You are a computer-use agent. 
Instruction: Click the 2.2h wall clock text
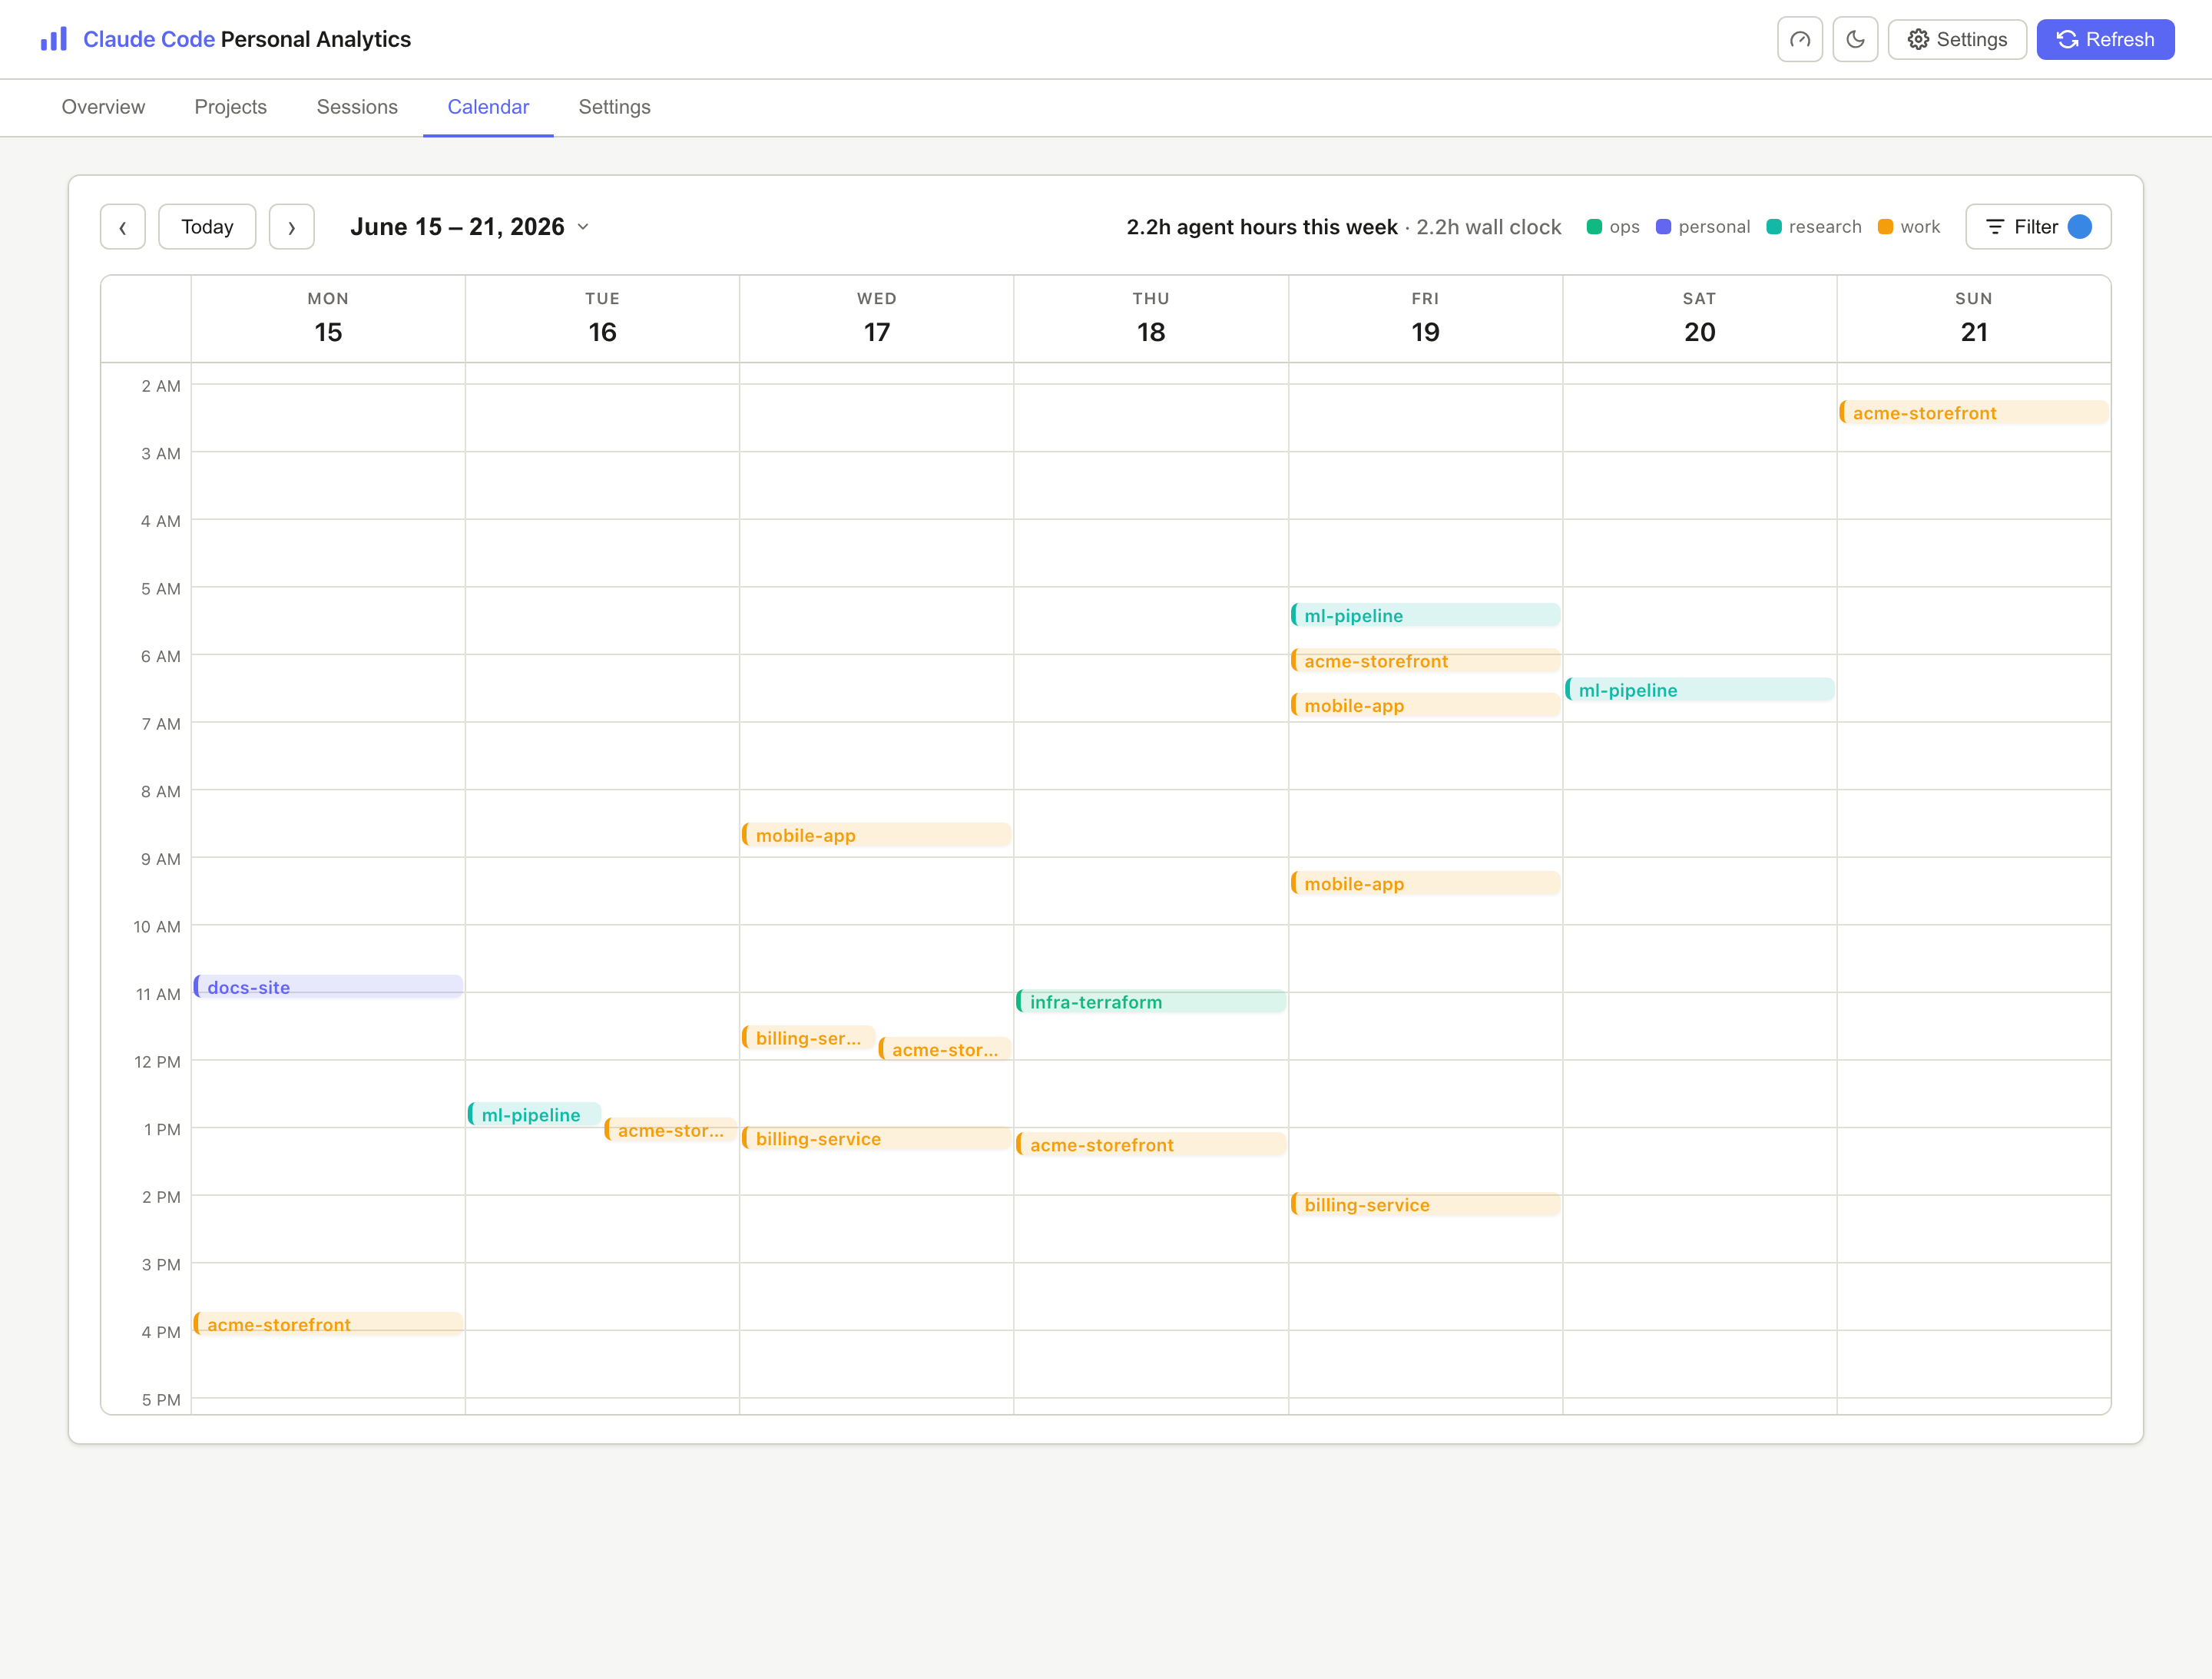click(1488, 227)
